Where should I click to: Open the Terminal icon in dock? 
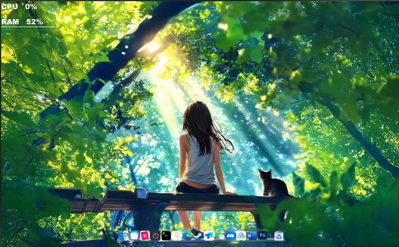166,236
